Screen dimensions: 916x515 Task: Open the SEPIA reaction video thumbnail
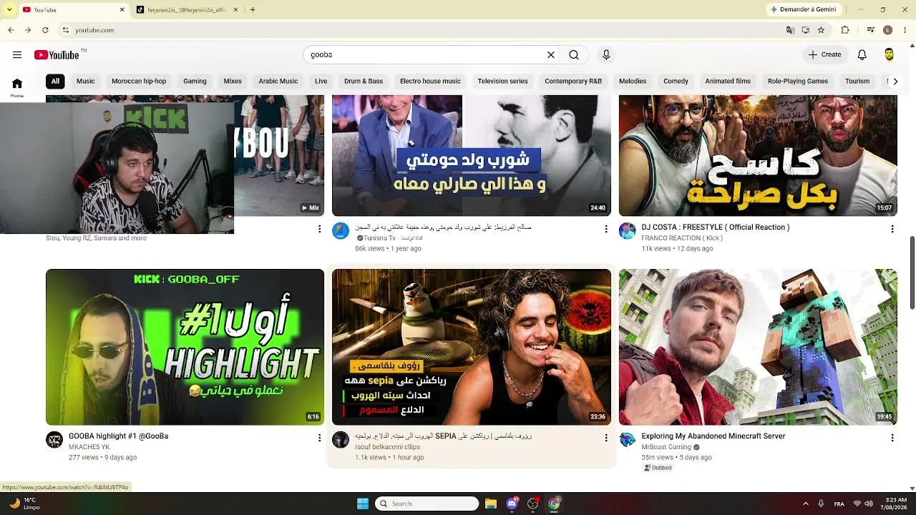pyautogui.click(x=472, y=347)
